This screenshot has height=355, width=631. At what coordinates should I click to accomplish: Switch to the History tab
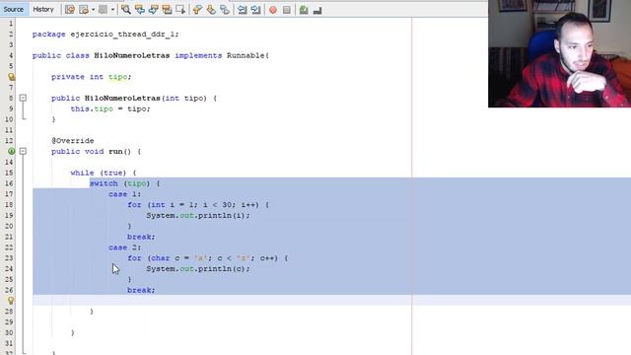(x=43, y=9)
